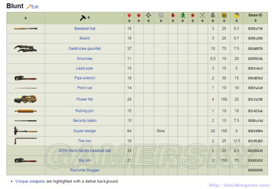Follow the Unique weapons link
Screen dimensions: 272x189
click(x=30, y=181)
